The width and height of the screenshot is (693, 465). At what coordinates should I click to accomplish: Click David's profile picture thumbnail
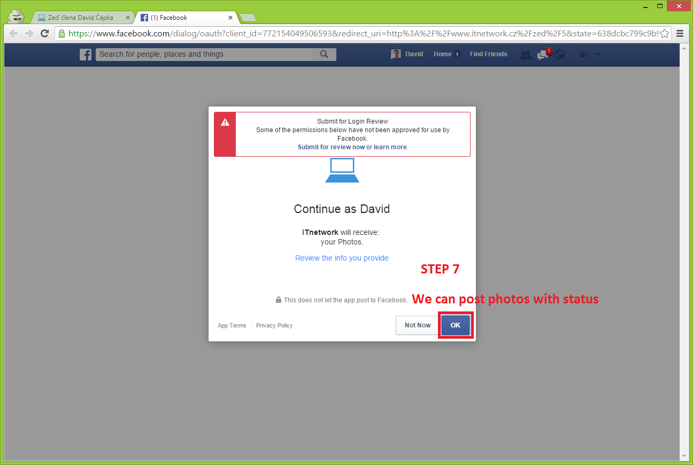[396, 54]
